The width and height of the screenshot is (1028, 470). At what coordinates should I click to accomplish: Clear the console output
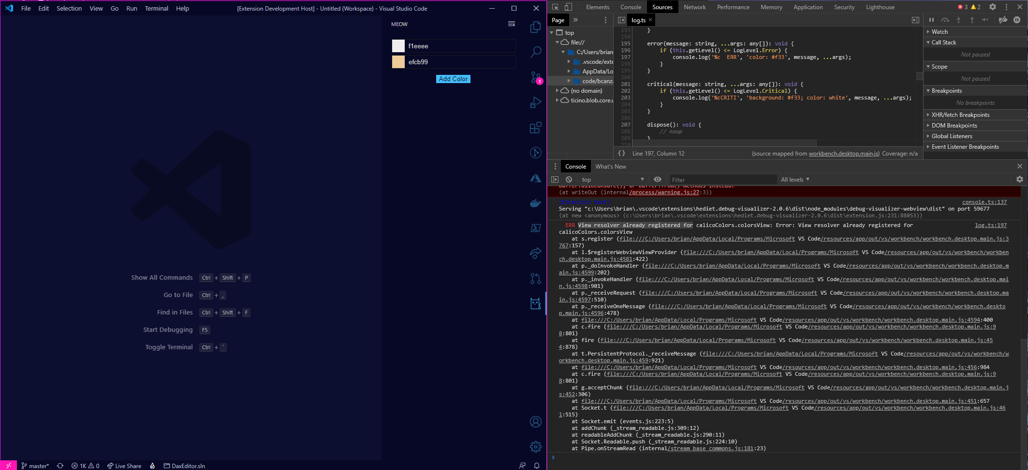tap(569, 179)
